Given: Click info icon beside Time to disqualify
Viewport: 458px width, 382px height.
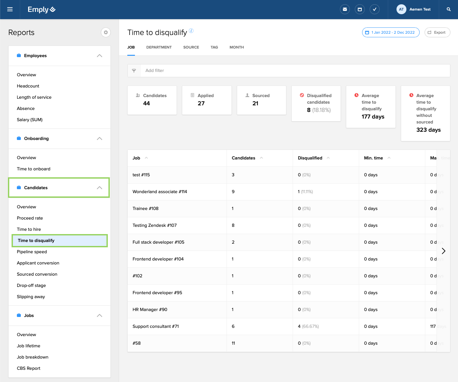Looking at the screenshot, I should [191, 31].
